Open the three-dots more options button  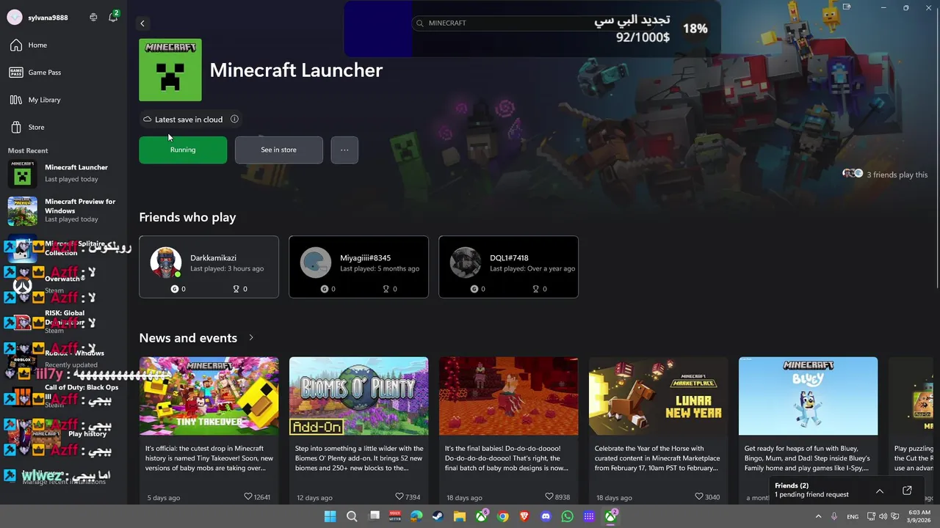click(x=344, y=150)
